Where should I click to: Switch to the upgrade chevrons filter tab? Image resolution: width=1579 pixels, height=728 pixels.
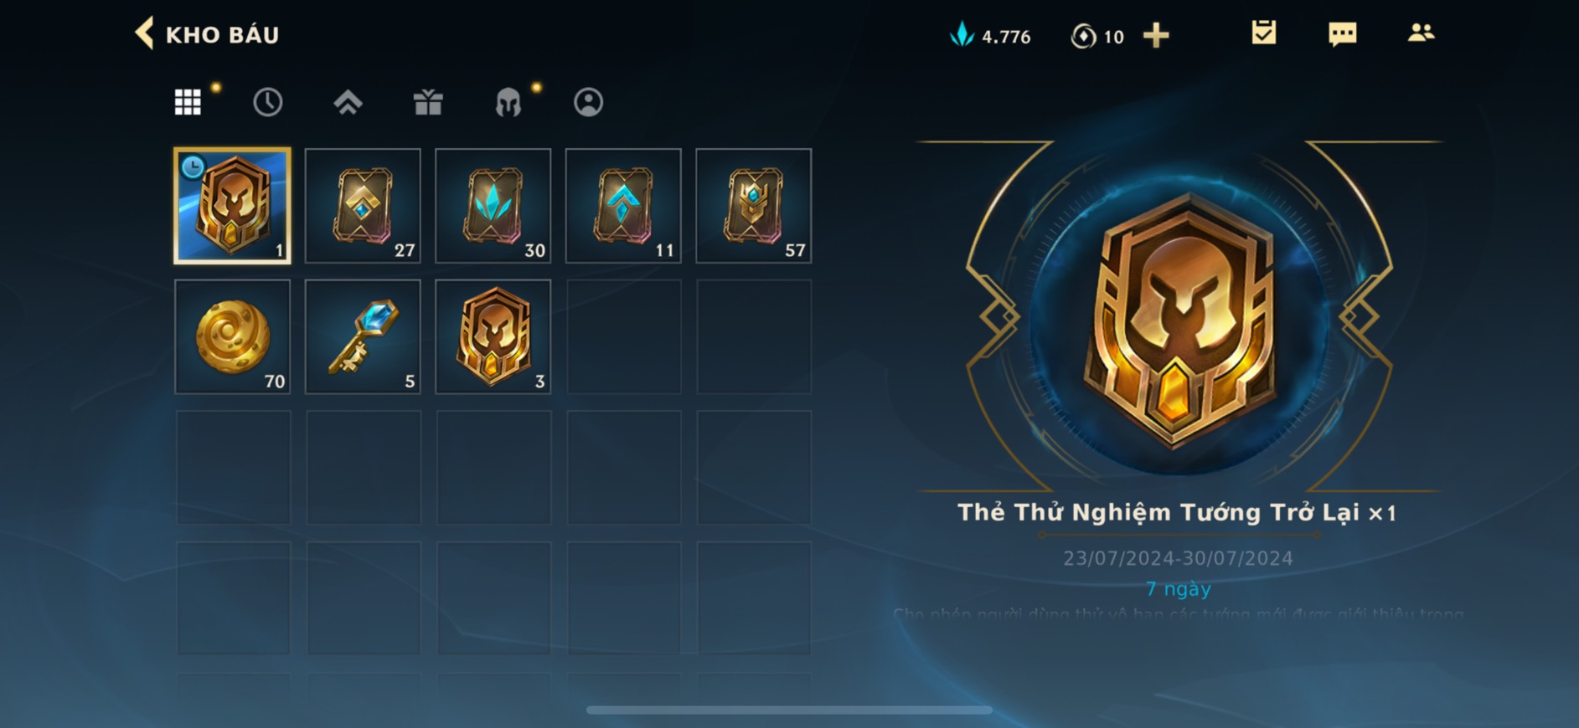(348, 102)
